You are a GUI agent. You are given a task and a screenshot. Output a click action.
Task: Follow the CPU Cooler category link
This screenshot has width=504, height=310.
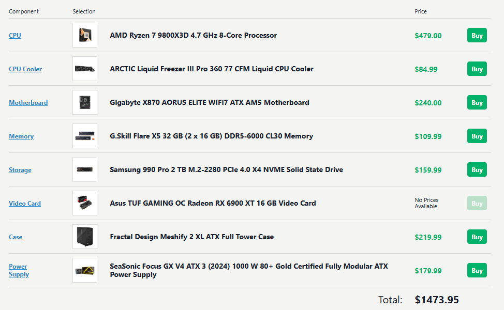[x=25, y=69]
